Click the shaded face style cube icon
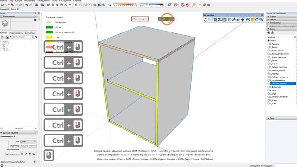The image size is (297, 167). tap(95, 5)
